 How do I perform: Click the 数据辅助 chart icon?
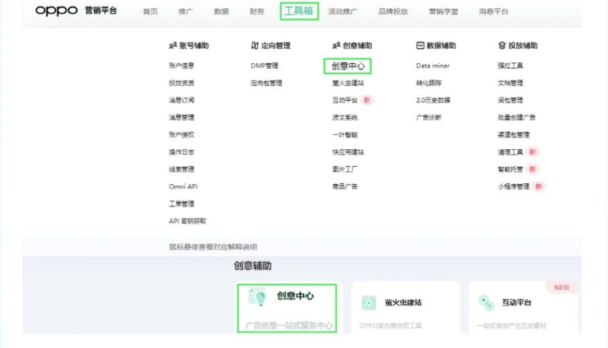click(x=420, y=46)
